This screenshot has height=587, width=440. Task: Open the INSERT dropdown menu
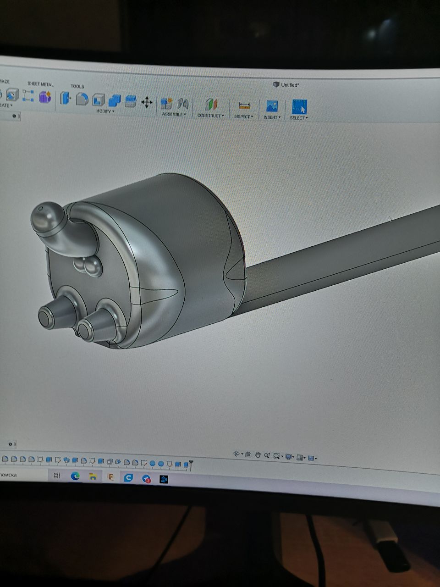pyautogui.click(x=272, y=117)
